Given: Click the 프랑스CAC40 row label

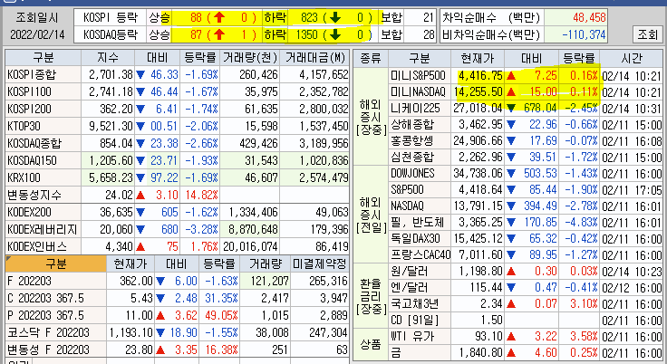Looking at the screenshot, I should 420,255.
